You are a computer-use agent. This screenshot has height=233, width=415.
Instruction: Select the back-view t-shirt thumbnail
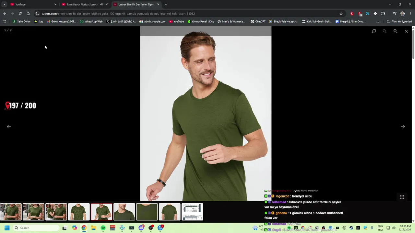coord(170,212)
